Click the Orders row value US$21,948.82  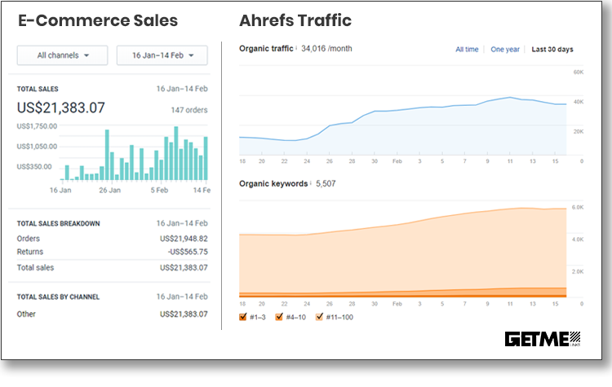tap(184, 239)
